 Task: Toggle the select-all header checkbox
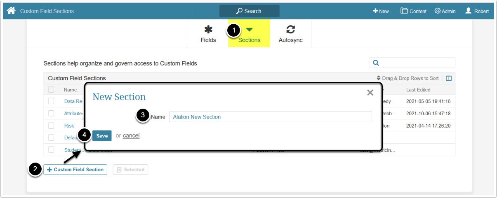point(51,89)
